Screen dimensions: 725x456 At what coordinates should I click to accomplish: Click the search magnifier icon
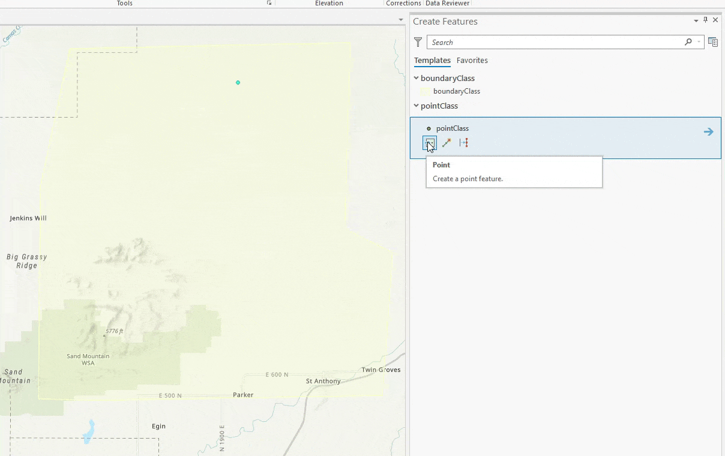(x=688, y=42)
